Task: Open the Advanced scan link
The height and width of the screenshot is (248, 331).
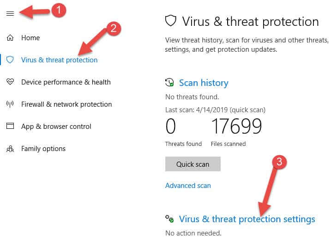Action: click(x=188, y=186)
